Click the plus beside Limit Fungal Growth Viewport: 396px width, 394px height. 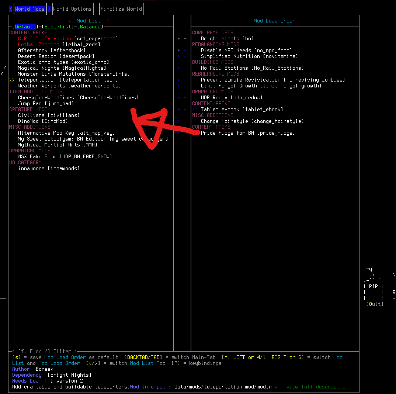click(x=178, y=86)
